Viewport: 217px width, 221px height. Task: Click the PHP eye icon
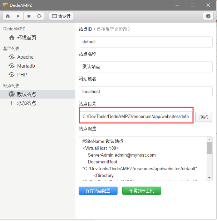click(11, 75)
